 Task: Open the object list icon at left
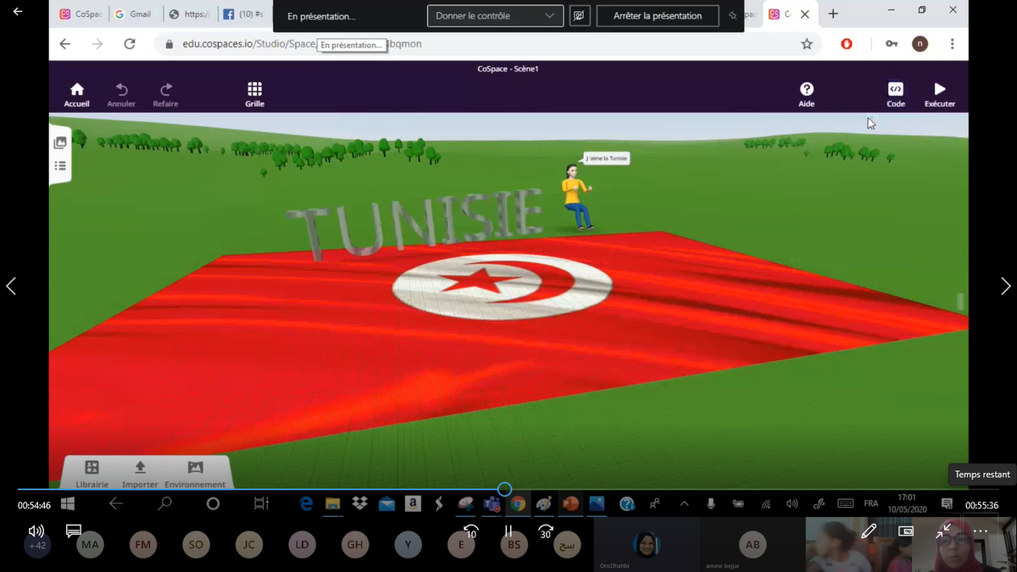(x=60, y=165)
